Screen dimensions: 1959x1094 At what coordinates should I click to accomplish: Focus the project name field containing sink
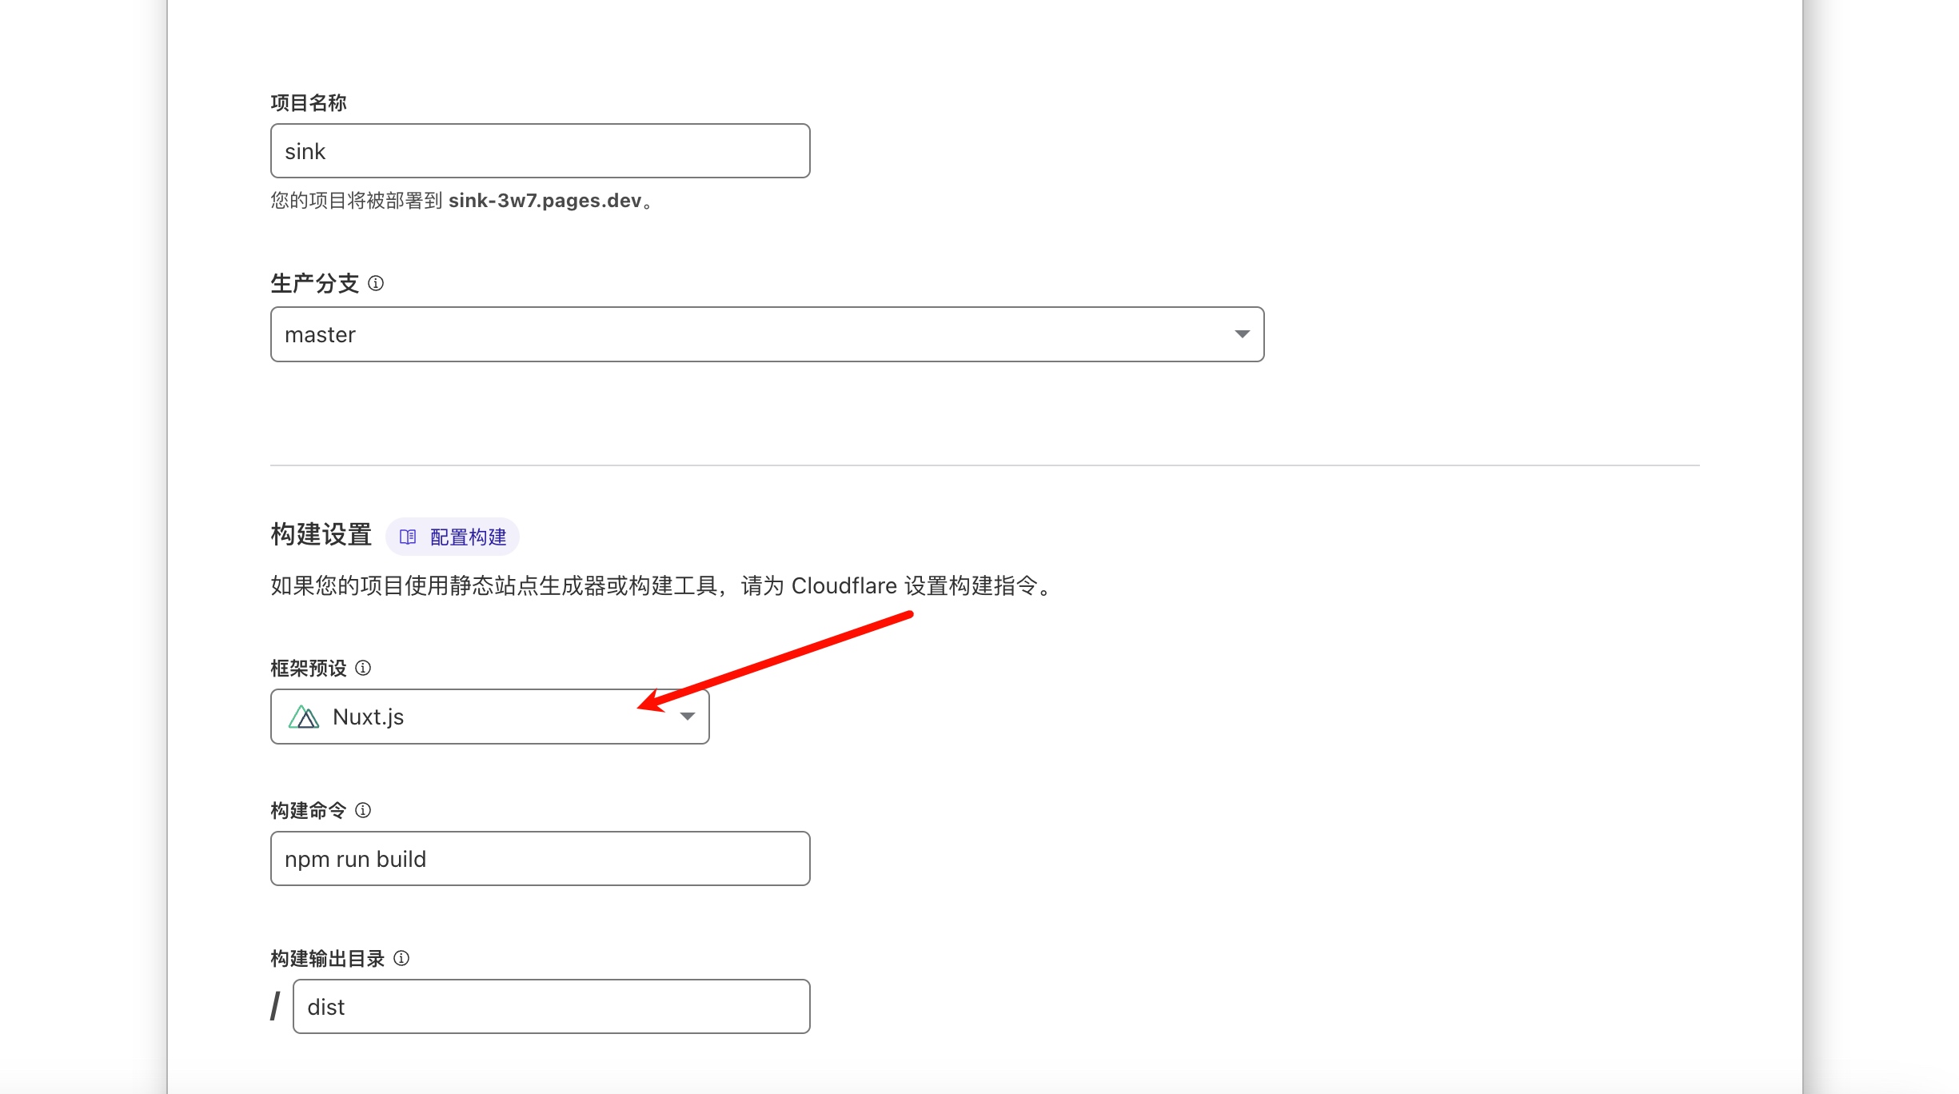(x=540, y=151)
